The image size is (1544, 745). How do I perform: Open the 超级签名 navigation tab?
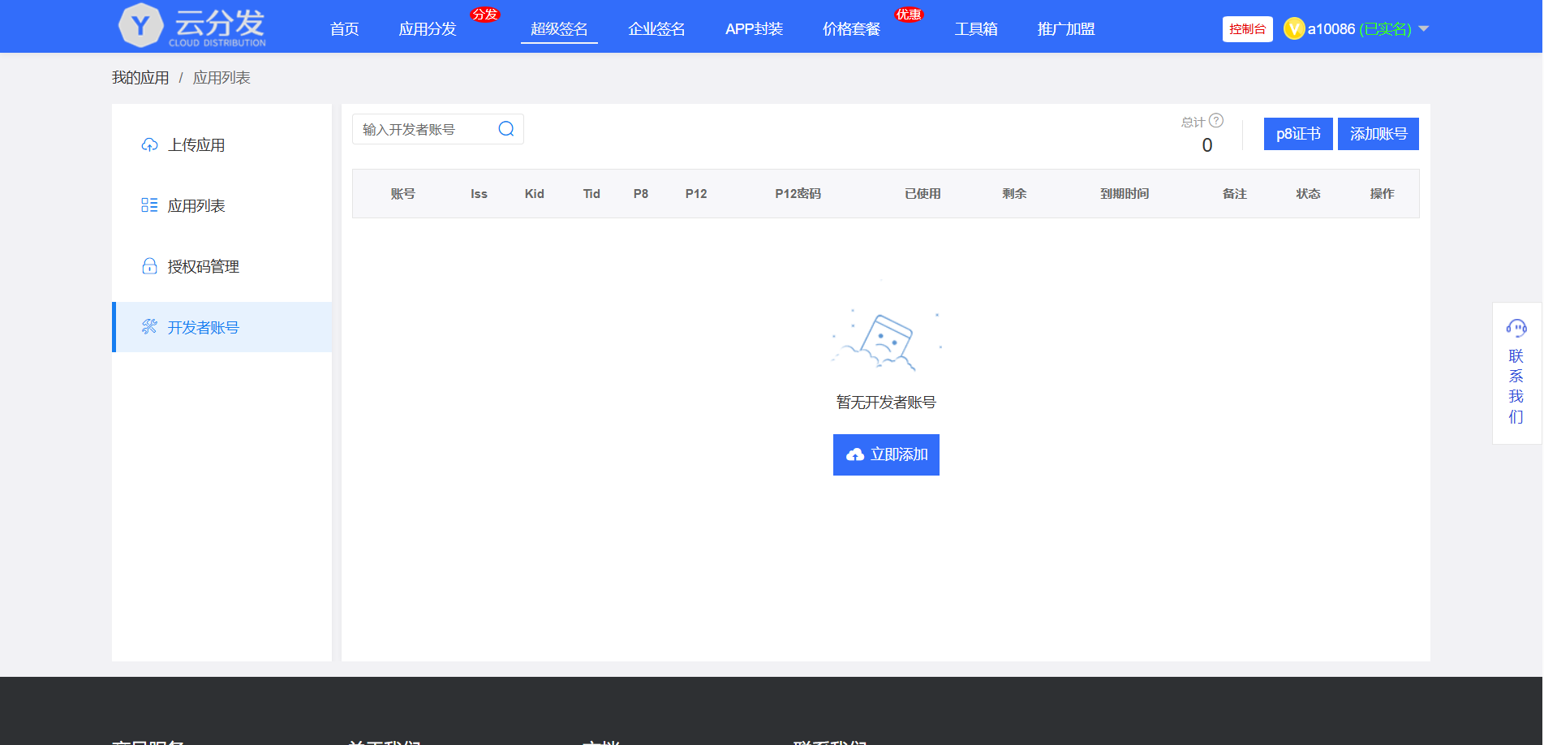point(559,29)
